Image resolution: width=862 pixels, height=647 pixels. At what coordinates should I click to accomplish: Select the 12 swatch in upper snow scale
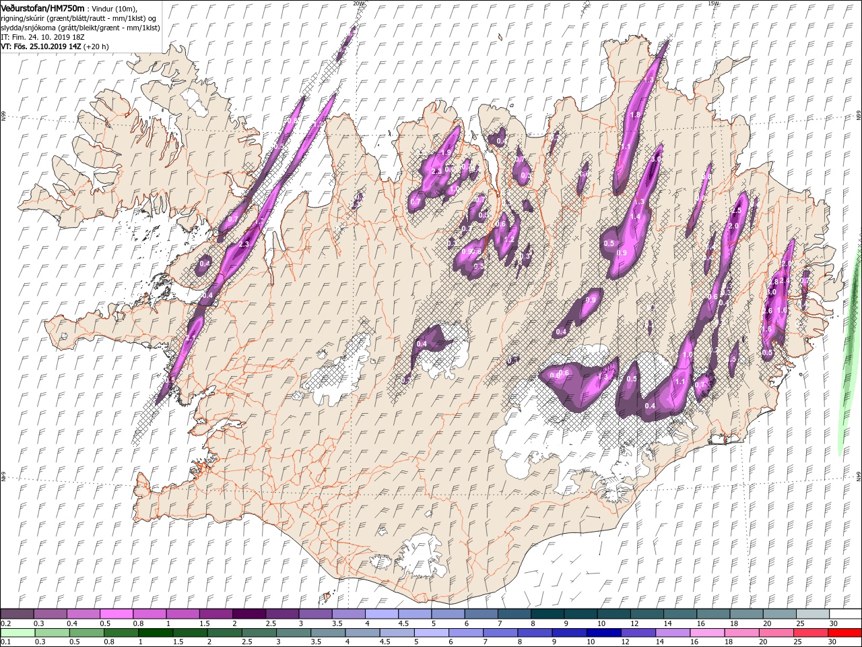(x=646, y=614)
